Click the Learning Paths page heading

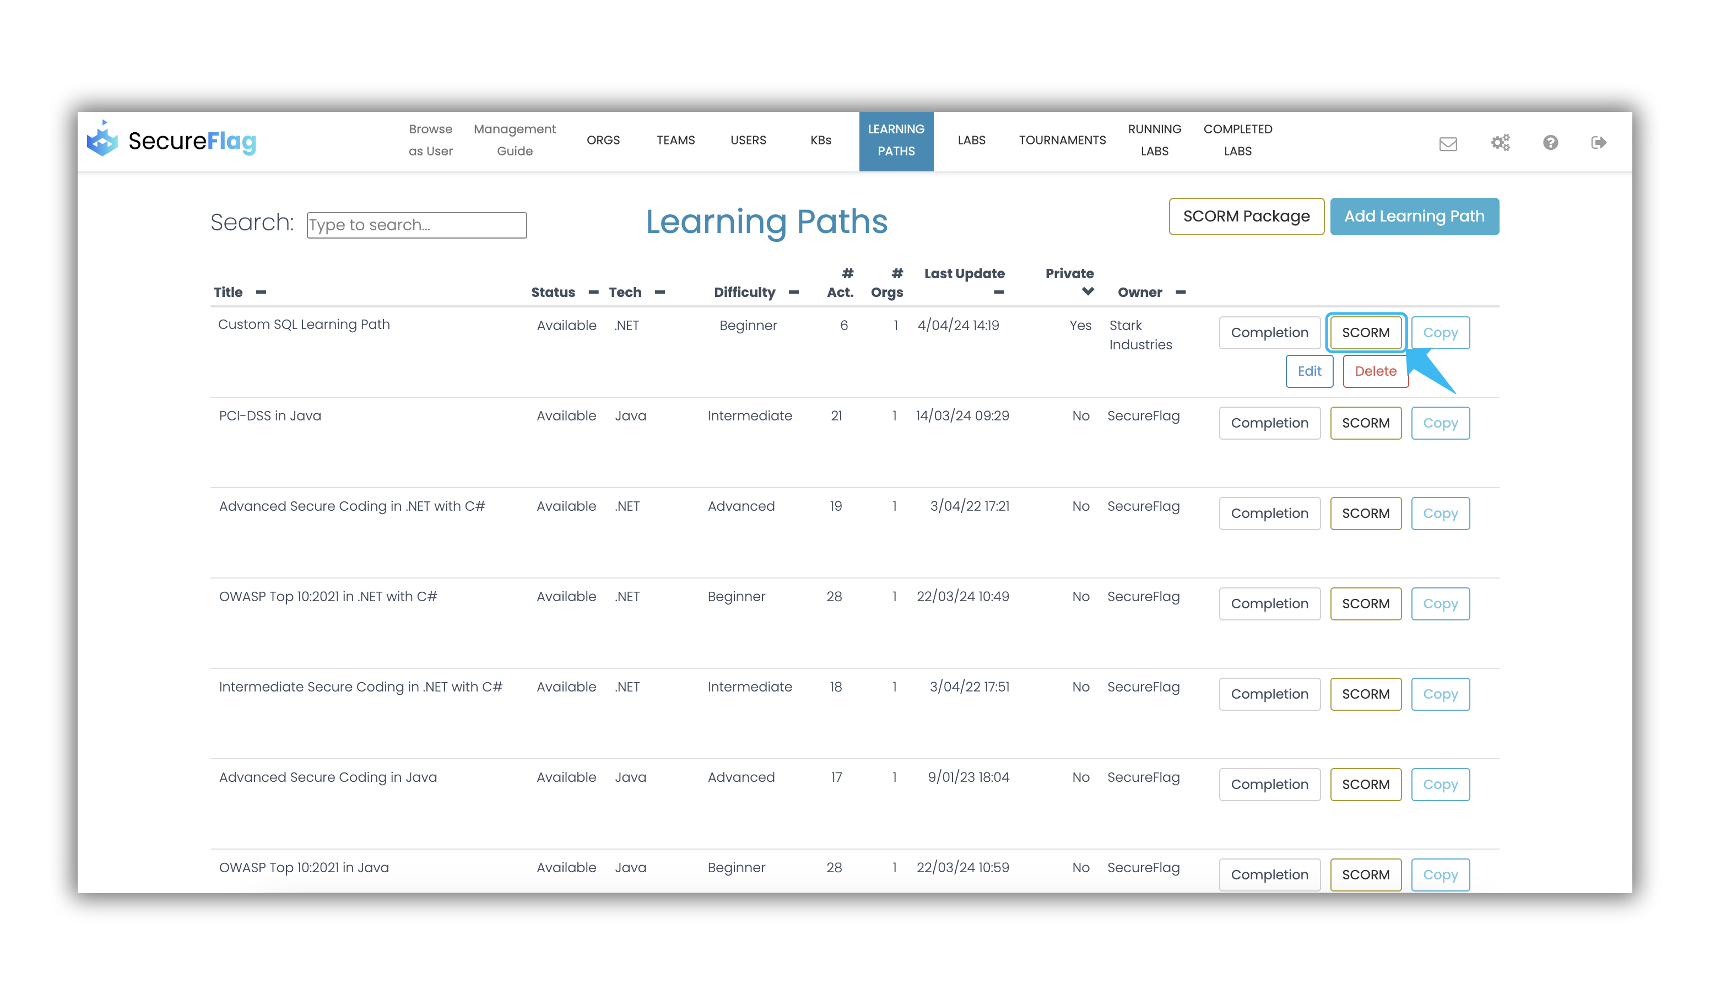click(x=767, y=222)
